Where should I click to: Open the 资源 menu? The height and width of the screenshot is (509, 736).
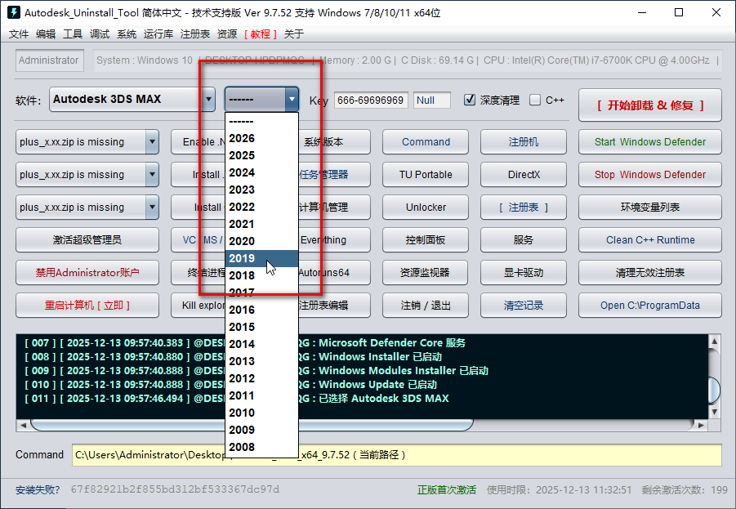(227, 33)
